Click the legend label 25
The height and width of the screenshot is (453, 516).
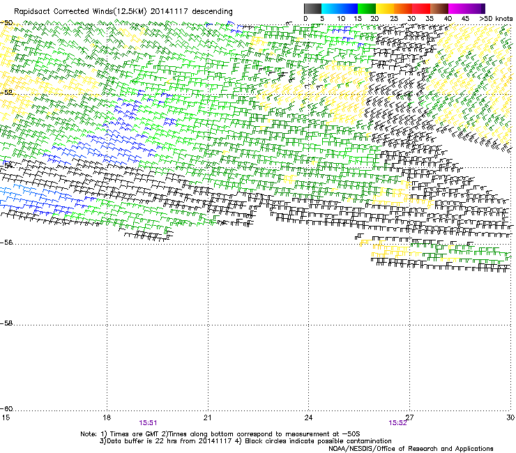click(x=394, y=19)
